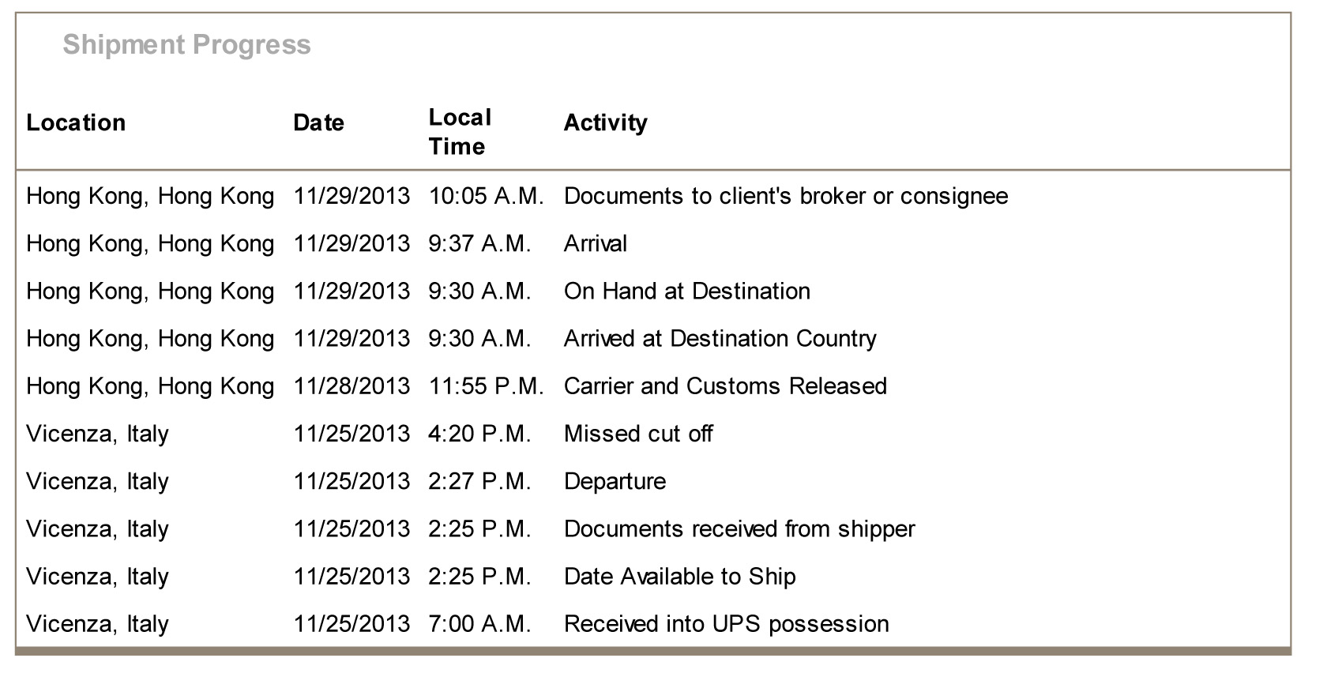Image resolution: width=1327 pixels, height=673 pixels.
Task: Click the Local Time column header
Action: click(x=460, y=132)
